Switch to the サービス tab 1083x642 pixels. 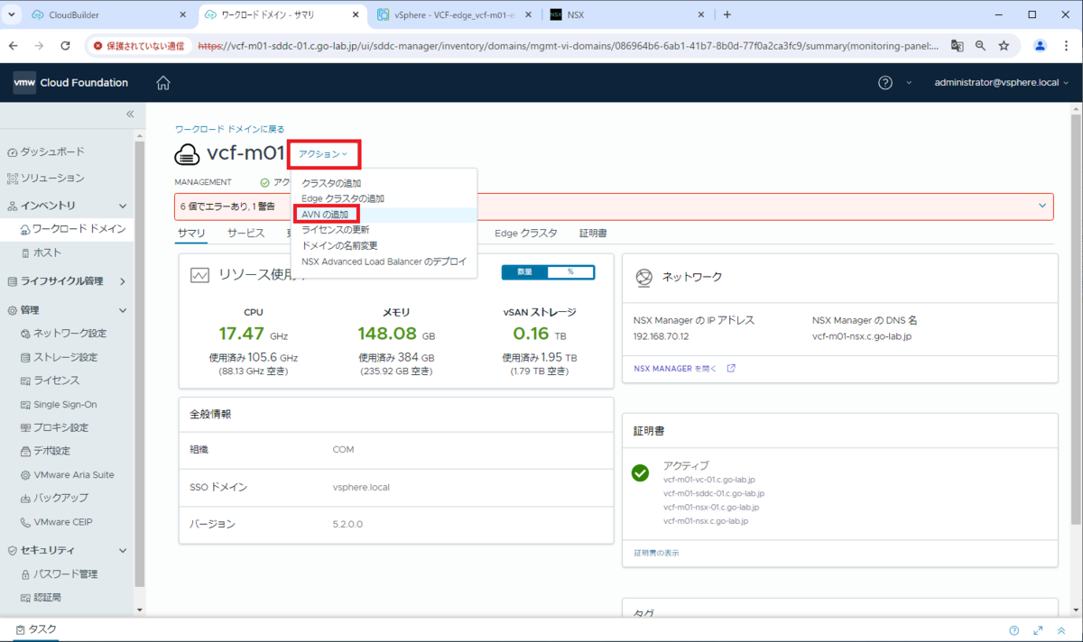(245, 233)
